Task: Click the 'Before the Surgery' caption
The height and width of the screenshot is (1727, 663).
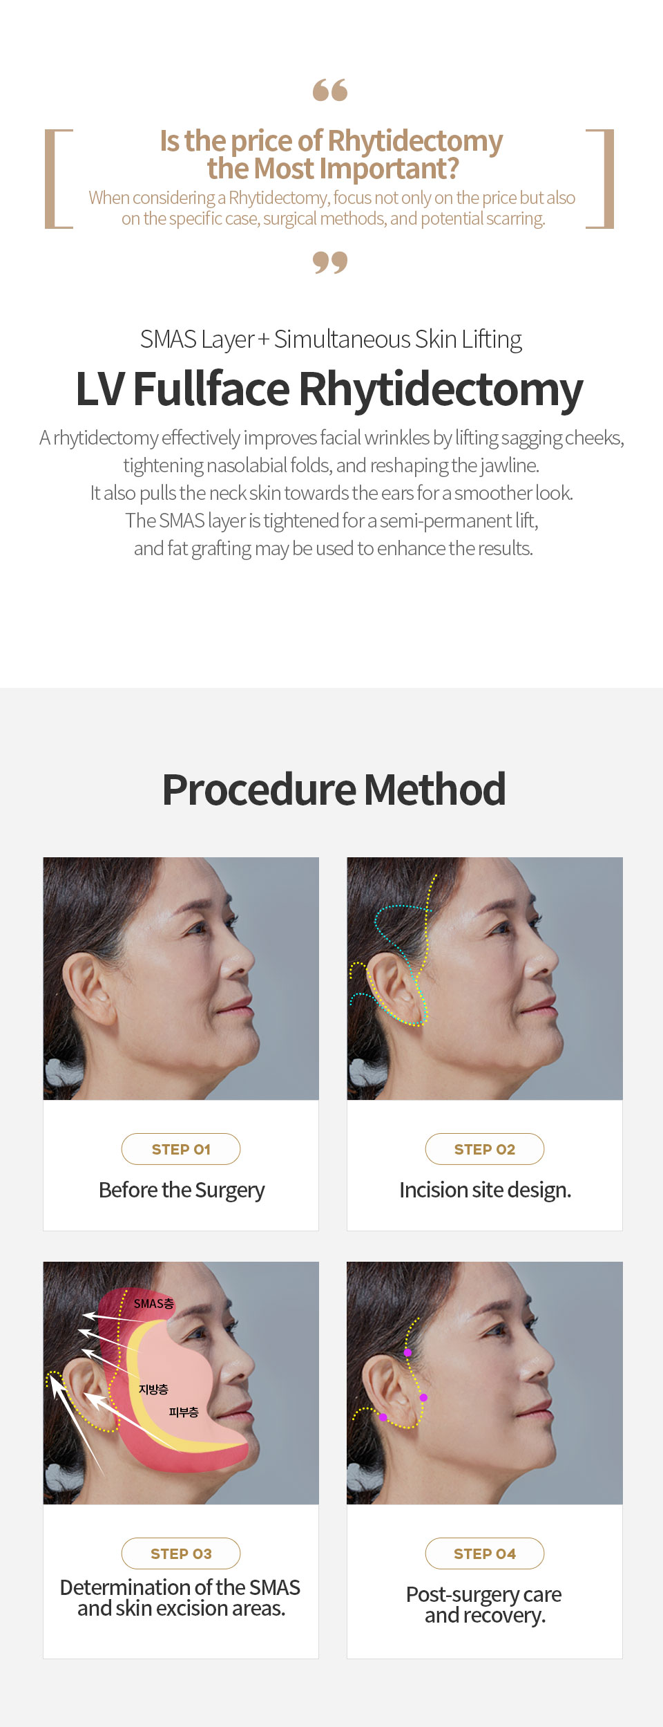Action: tap(182, 1191)
